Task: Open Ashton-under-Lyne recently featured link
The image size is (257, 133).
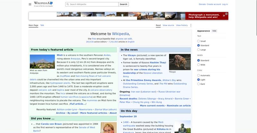Action: coord(67,109)
